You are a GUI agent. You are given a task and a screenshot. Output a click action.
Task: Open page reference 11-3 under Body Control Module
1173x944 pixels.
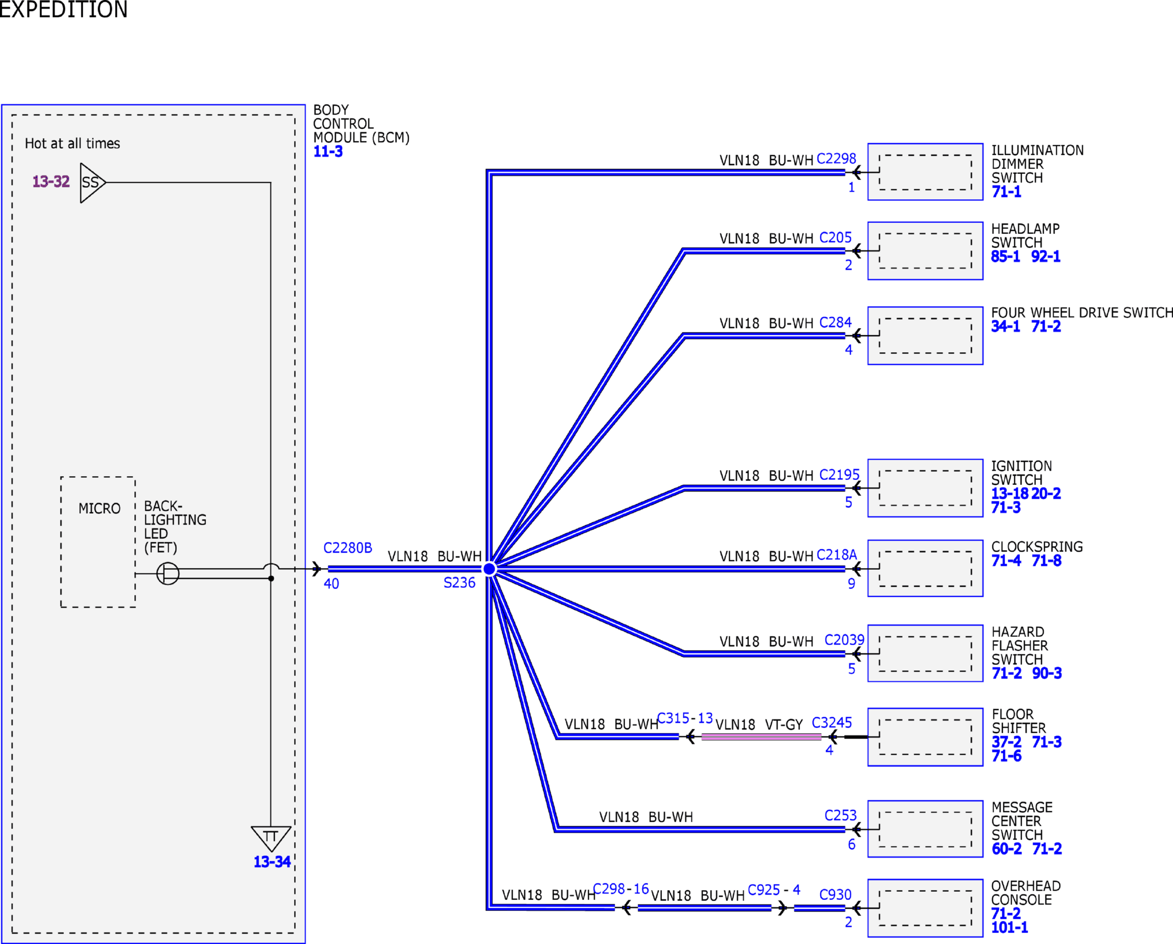pos(328,151)
